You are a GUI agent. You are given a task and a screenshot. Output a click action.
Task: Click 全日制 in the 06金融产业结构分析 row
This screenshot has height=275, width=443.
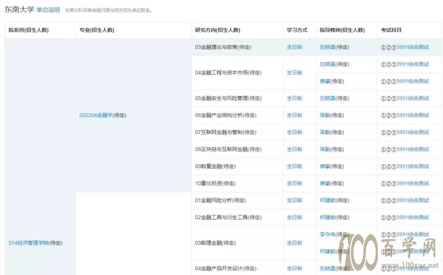point(295,115)
